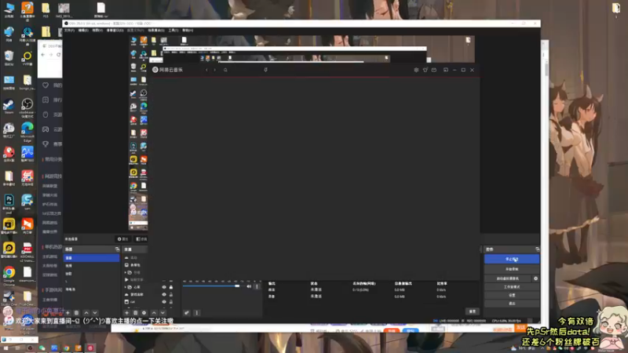This screenshot has height=353, width=628.
Task: Move the selected source down
Action: pyautogui.click(x=163, y=312)
